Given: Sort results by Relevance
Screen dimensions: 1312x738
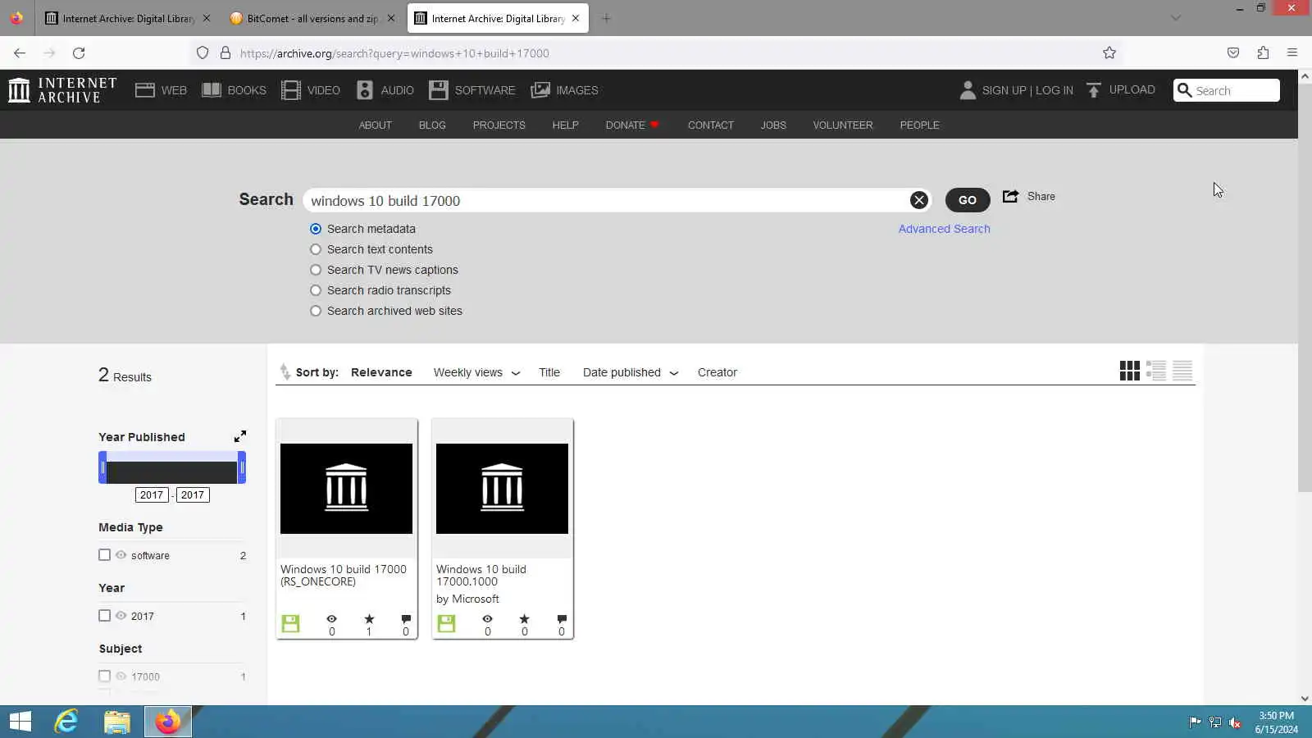Looking at the screenshot, I should pyautogui.click(x=381, y=372).
